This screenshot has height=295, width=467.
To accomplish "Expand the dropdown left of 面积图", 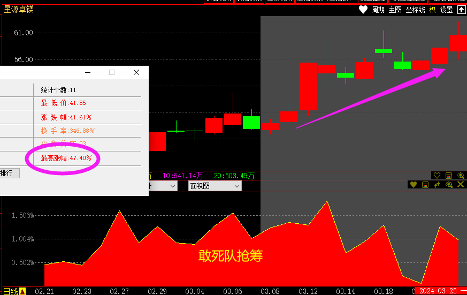I will (172, 186).
